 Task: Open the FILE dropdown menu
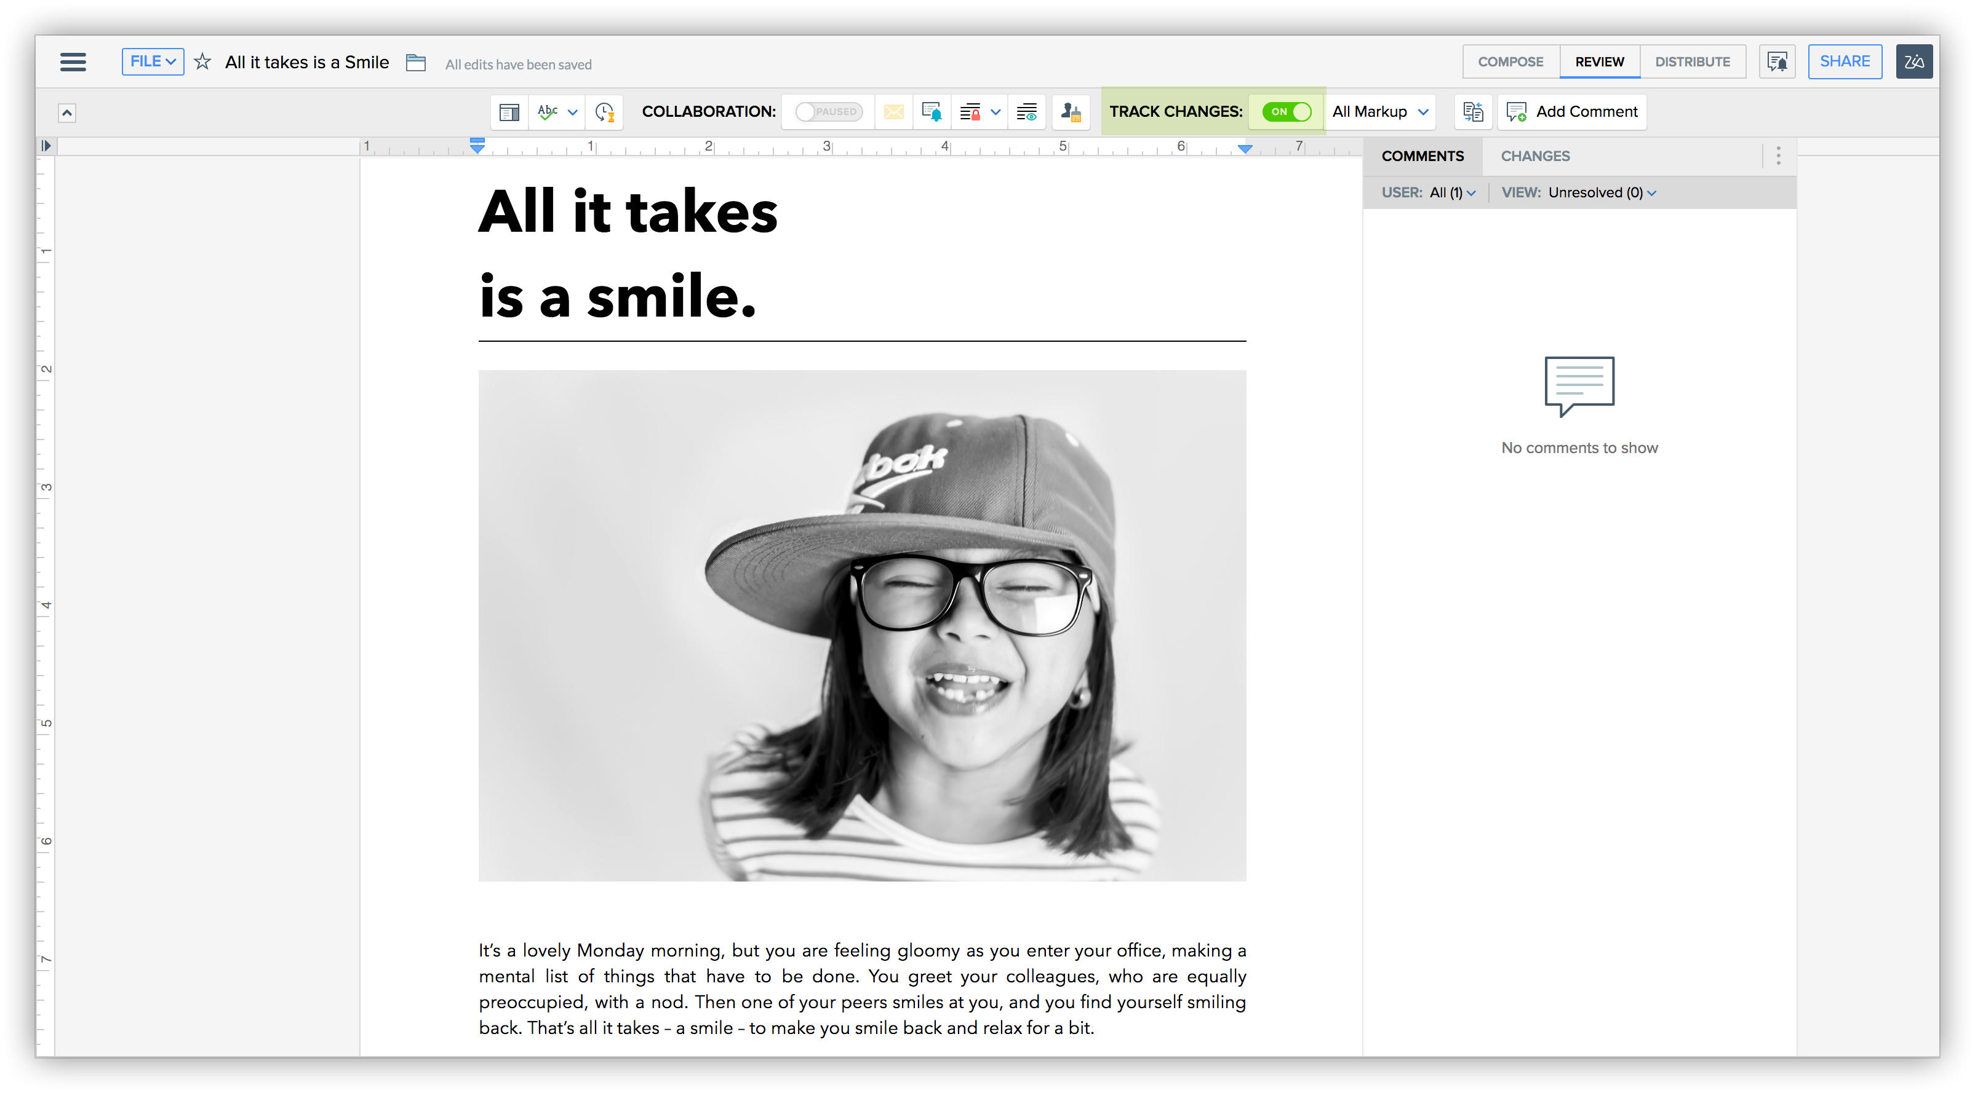tap(153, 61)
